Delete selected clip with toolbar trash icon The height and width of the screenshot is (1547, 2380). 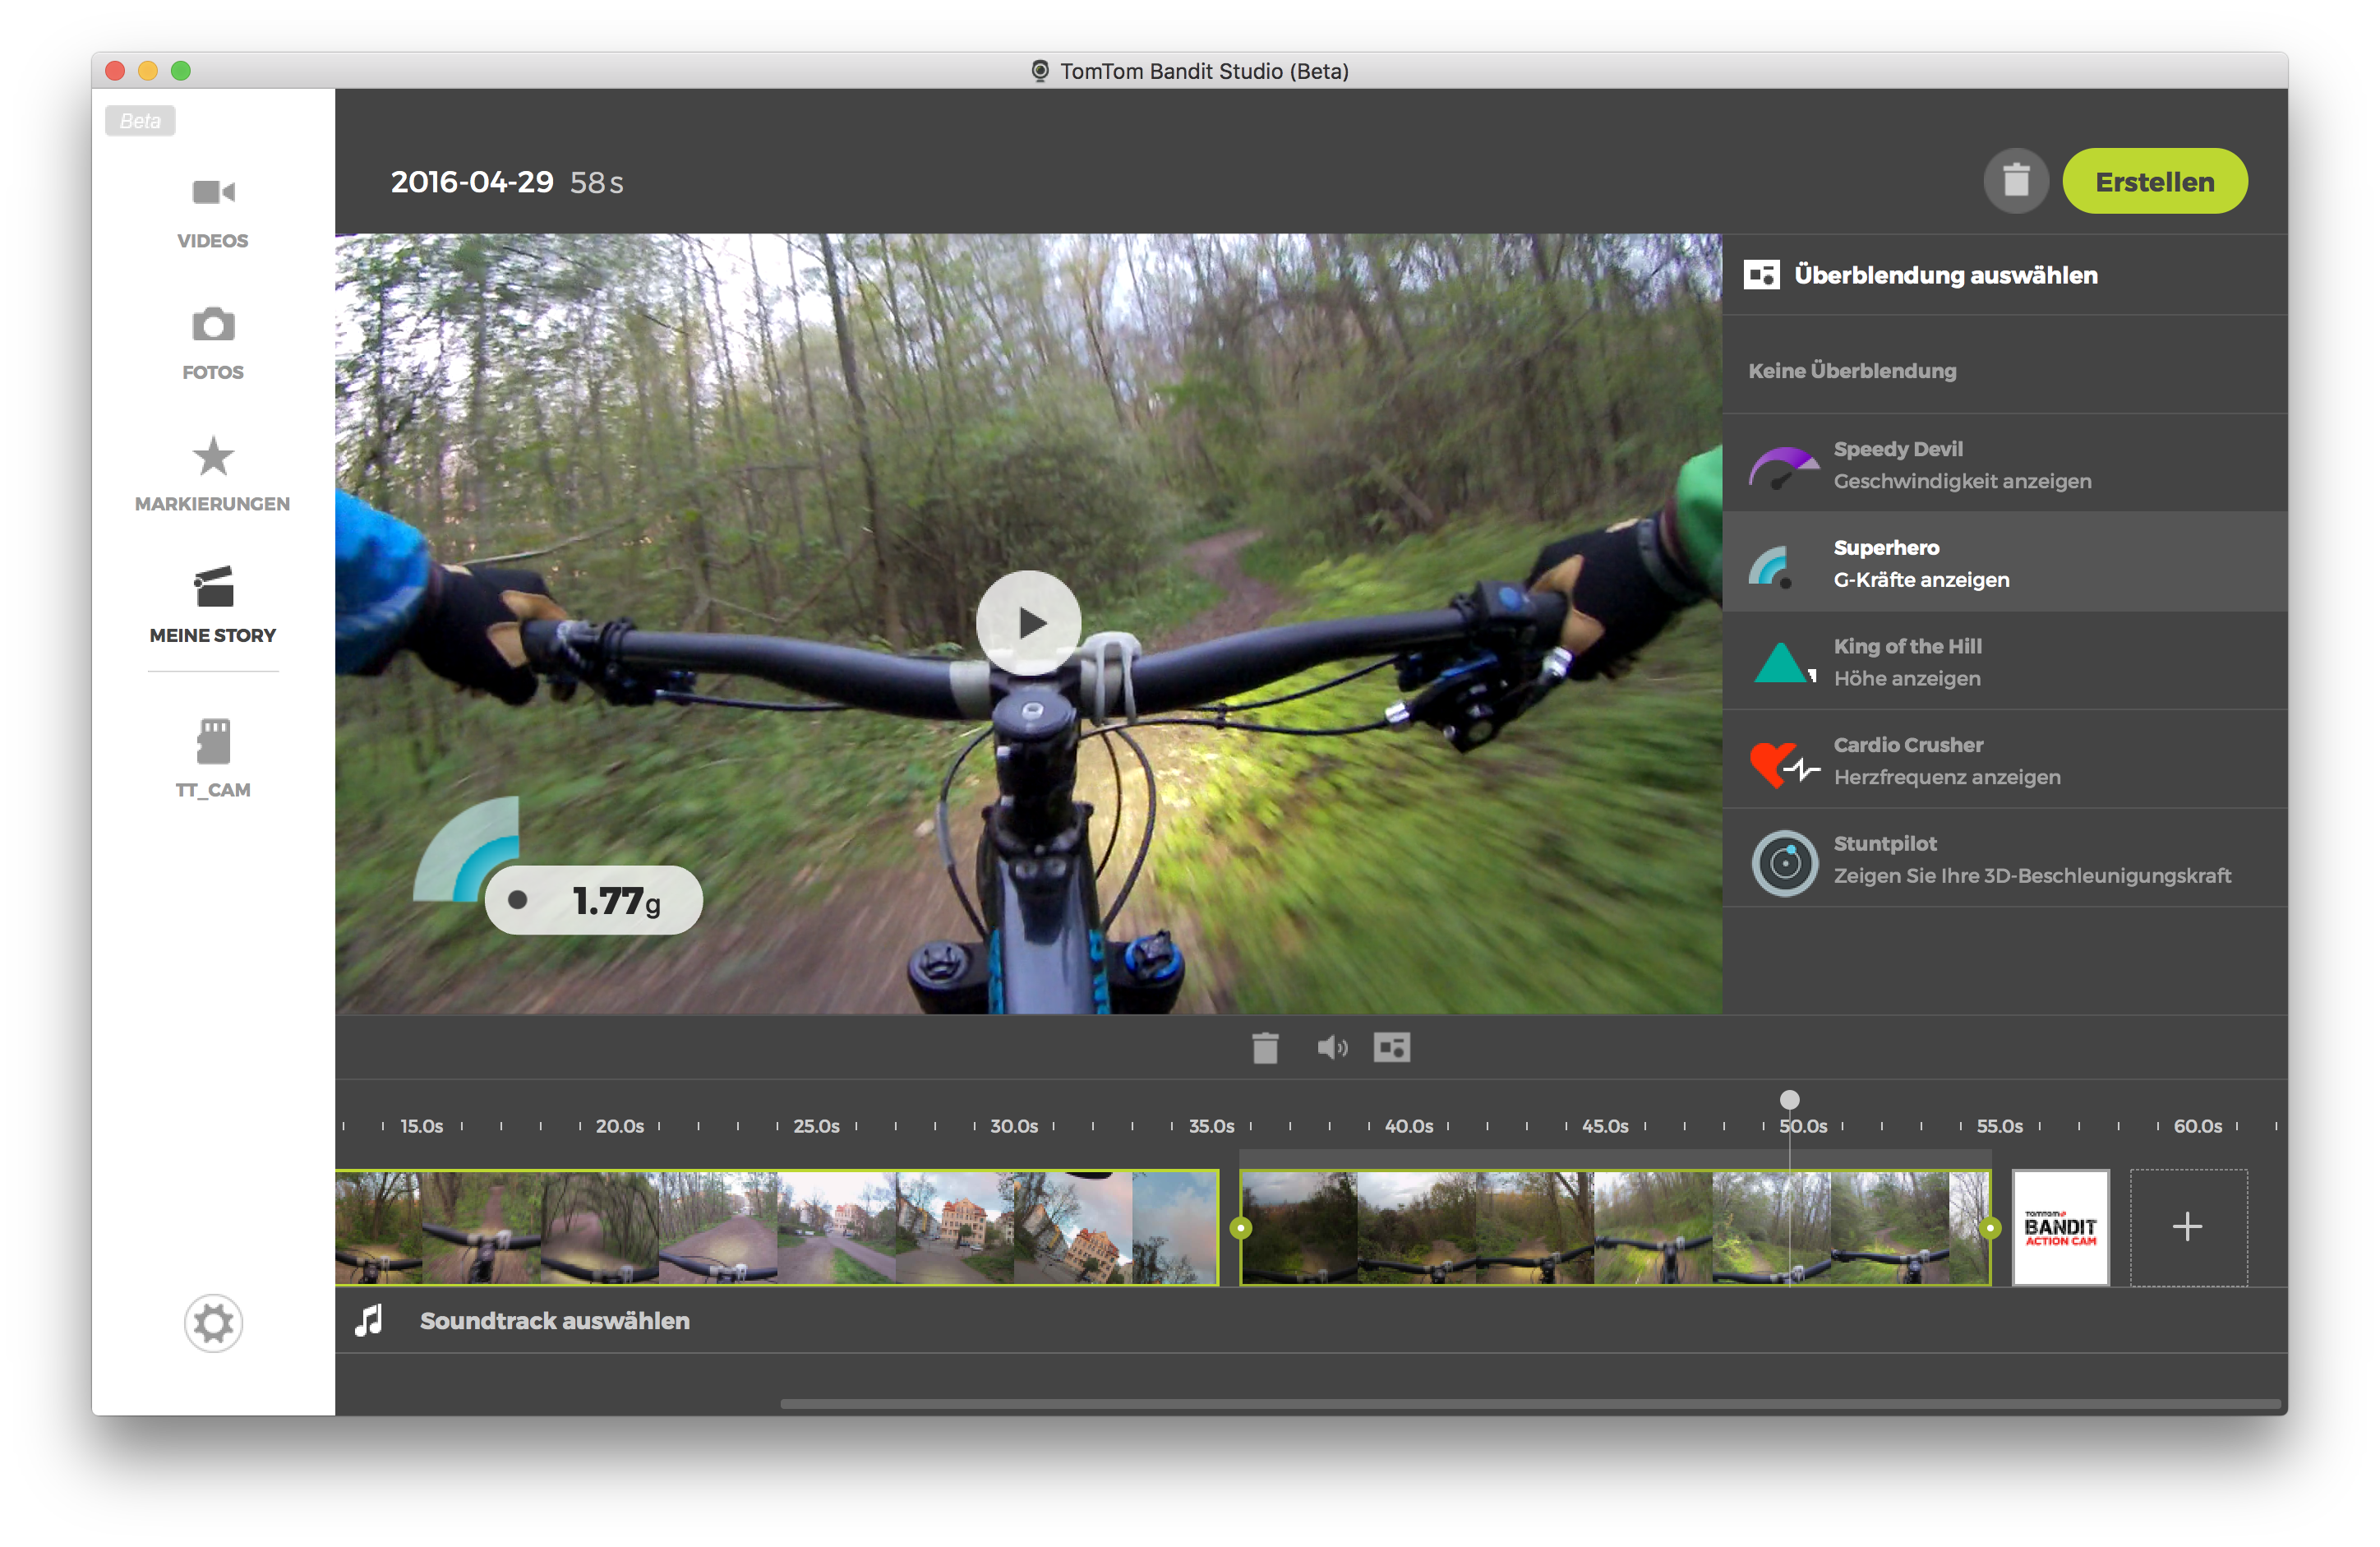point(1265,1048)
